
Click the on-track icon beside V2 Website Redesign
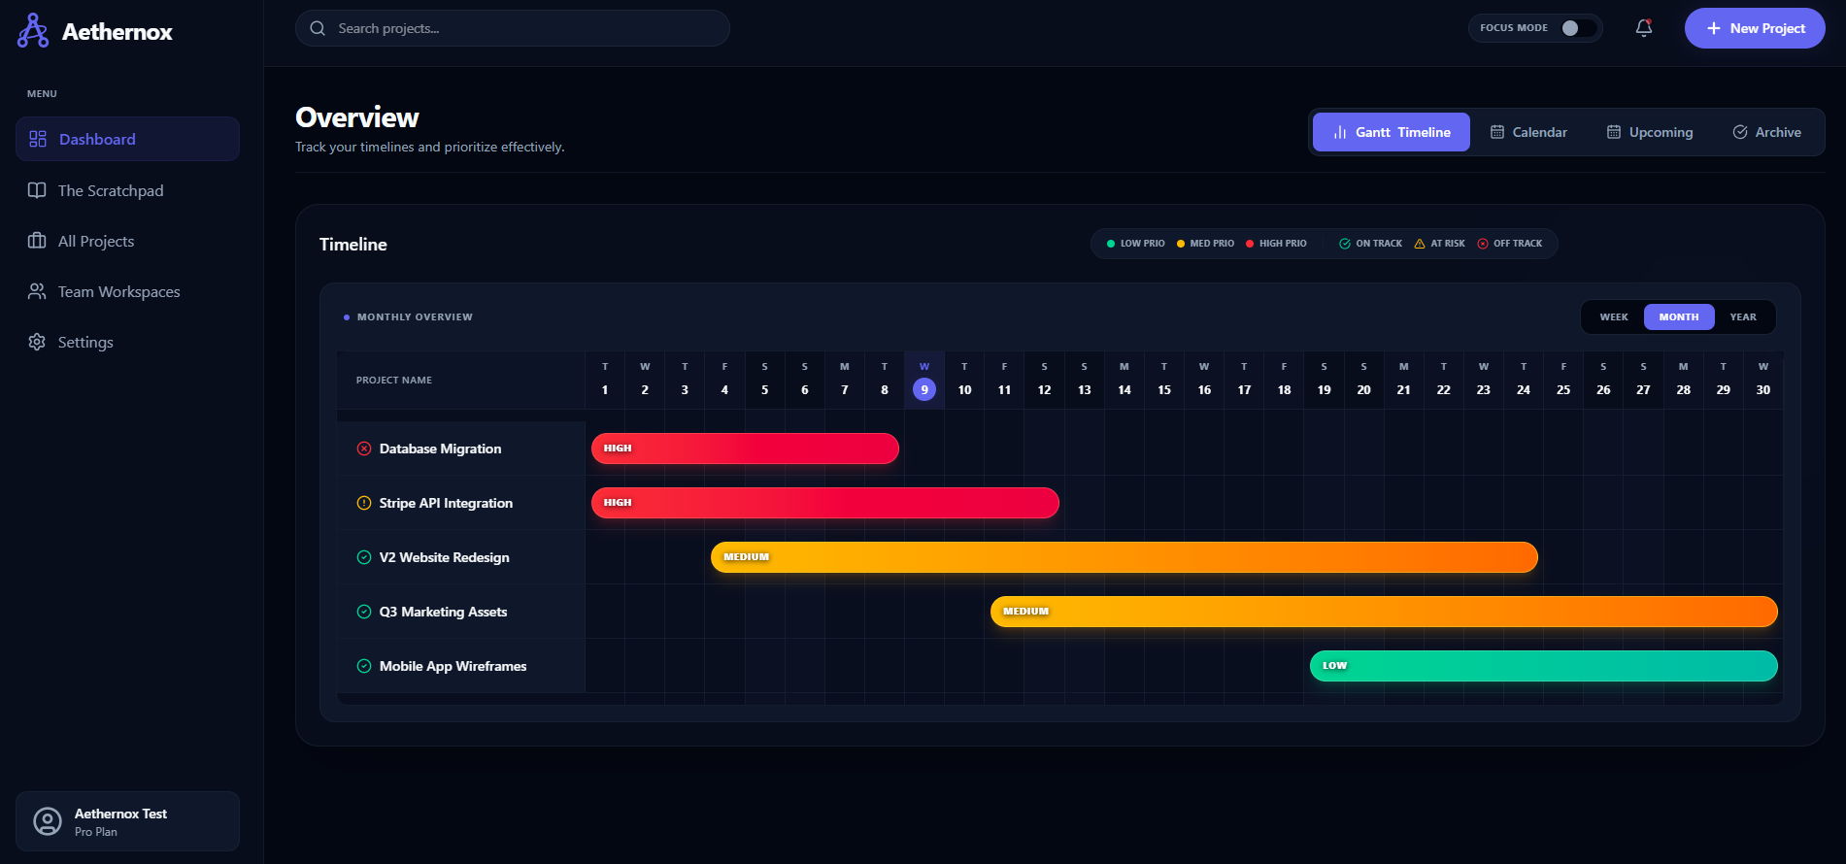pos(364,557)
